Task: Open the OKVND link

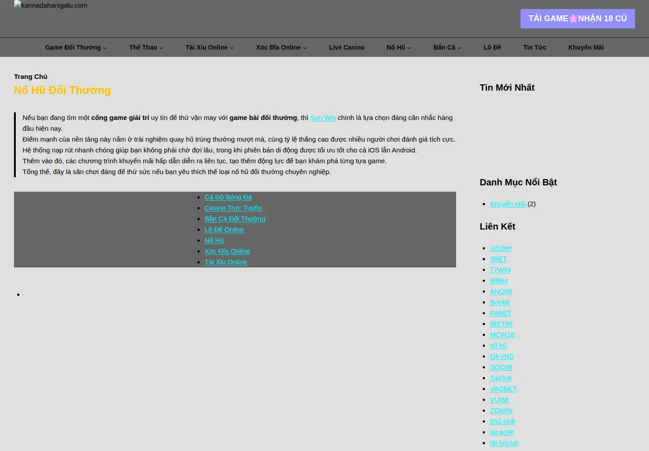Action: [x=502, y=356]
